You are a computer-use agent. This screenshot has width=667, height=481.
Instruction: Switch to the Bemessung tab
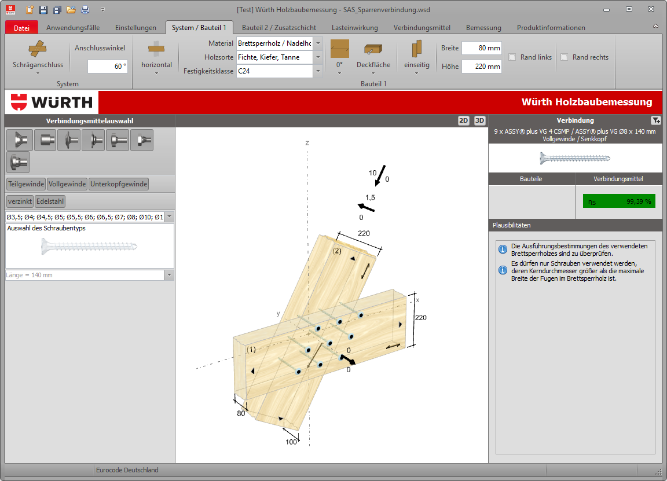coord(483,28)
